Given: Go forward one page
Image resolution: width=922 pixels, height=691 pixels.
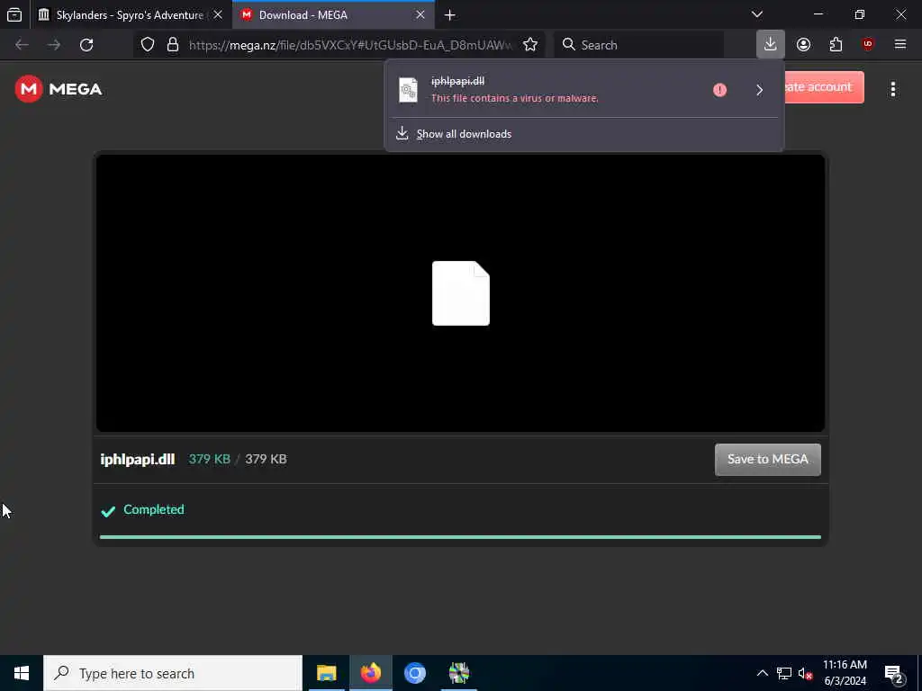Looking at the screenshot, I should (54, 45).
